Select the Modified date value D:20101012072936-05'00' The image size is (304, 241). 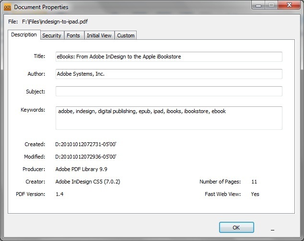[x=86, y=157]
